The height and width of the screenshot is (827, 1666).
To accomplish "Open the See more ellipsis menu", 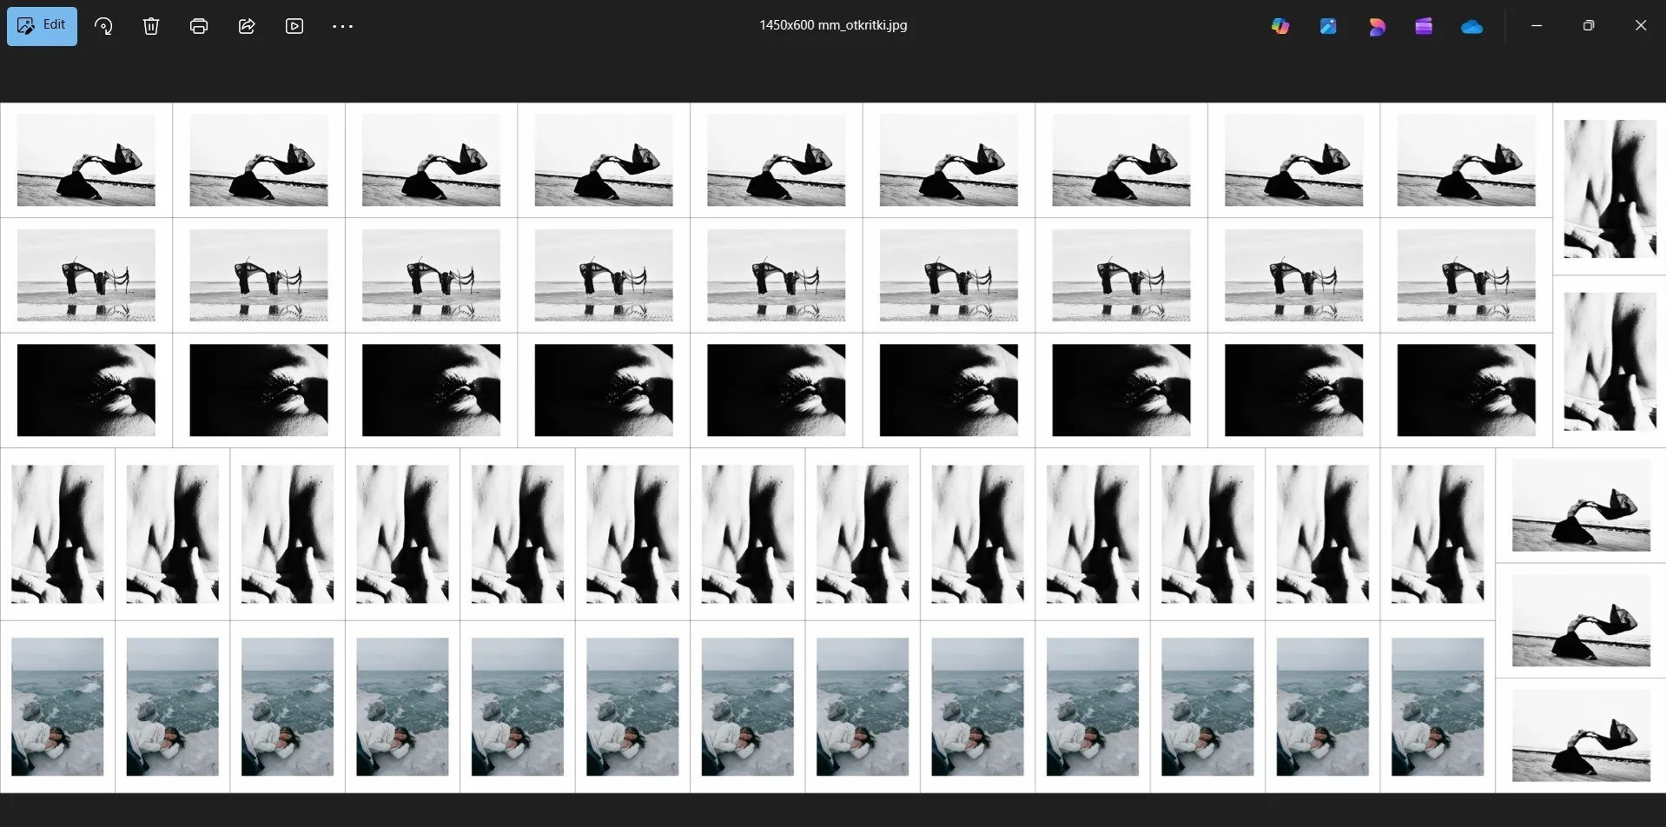I will (342, 26).
